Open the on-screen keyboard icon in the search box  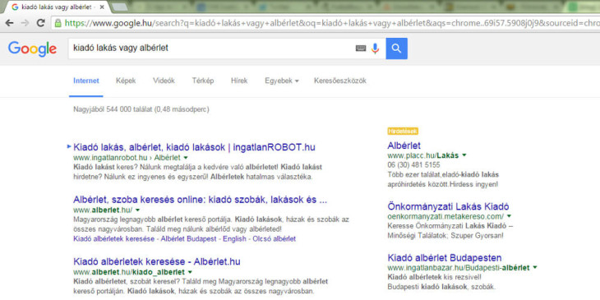(x=361, y=48)
